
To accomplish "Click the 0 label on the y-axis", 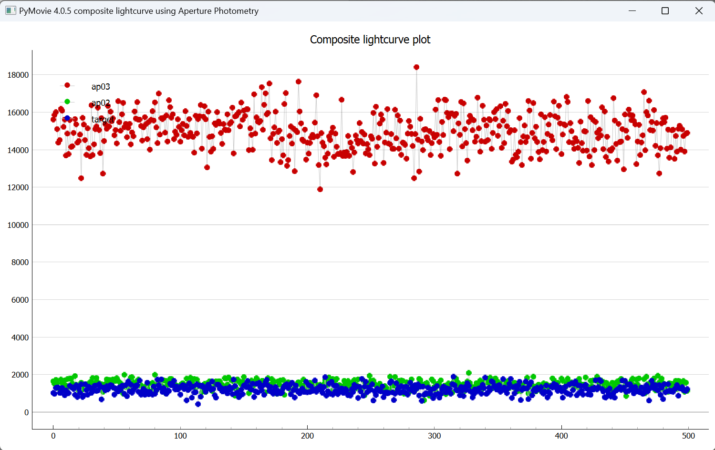I will click(x=26, y=412).
